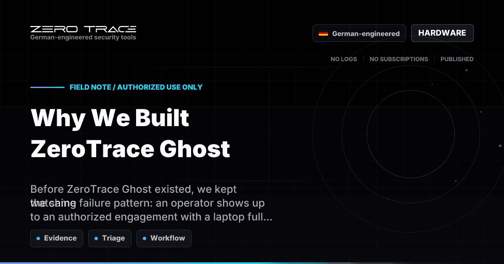Toggle the Triage tag
The width and height of the screenshot is (504, 264).
[110, 238]
